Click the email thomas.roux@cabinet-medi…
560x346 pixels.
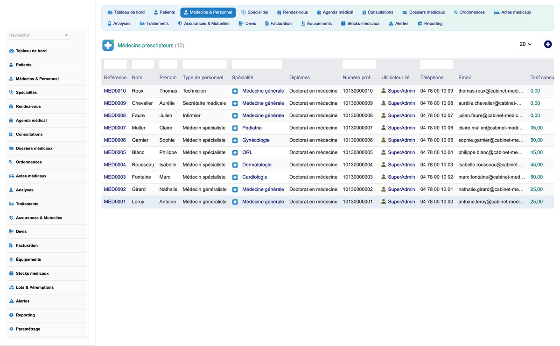491,91
